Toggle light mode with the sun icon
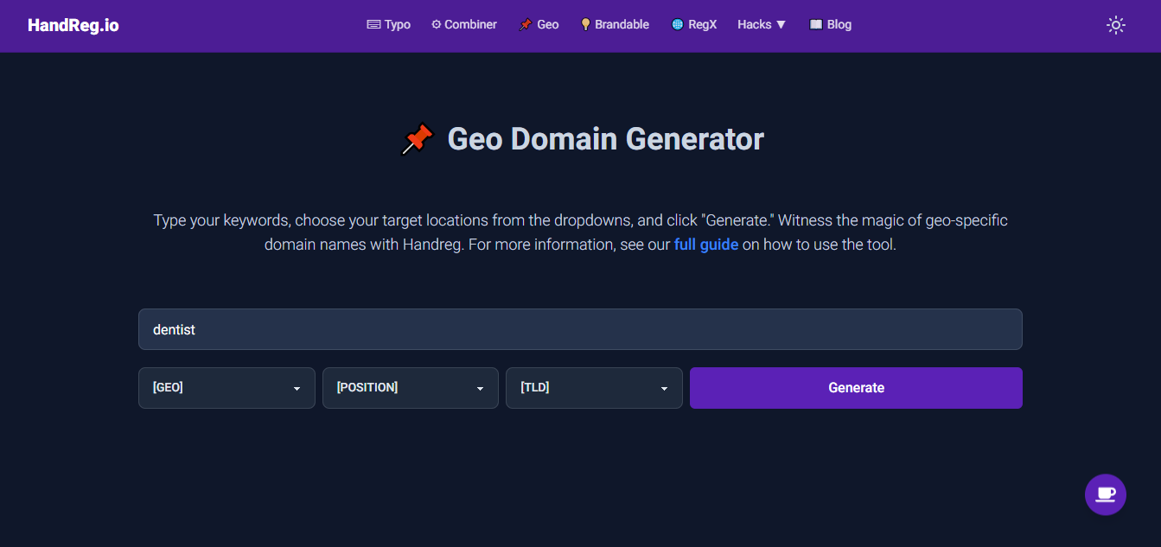The height and width of the screenshot is (547, 1161). [x=1115, y=25]
